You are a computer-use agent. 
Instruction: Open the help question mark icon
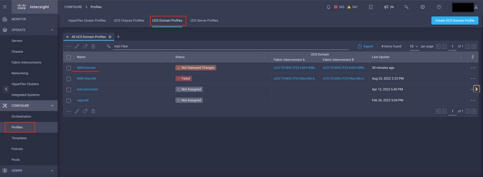coord(439,7)
